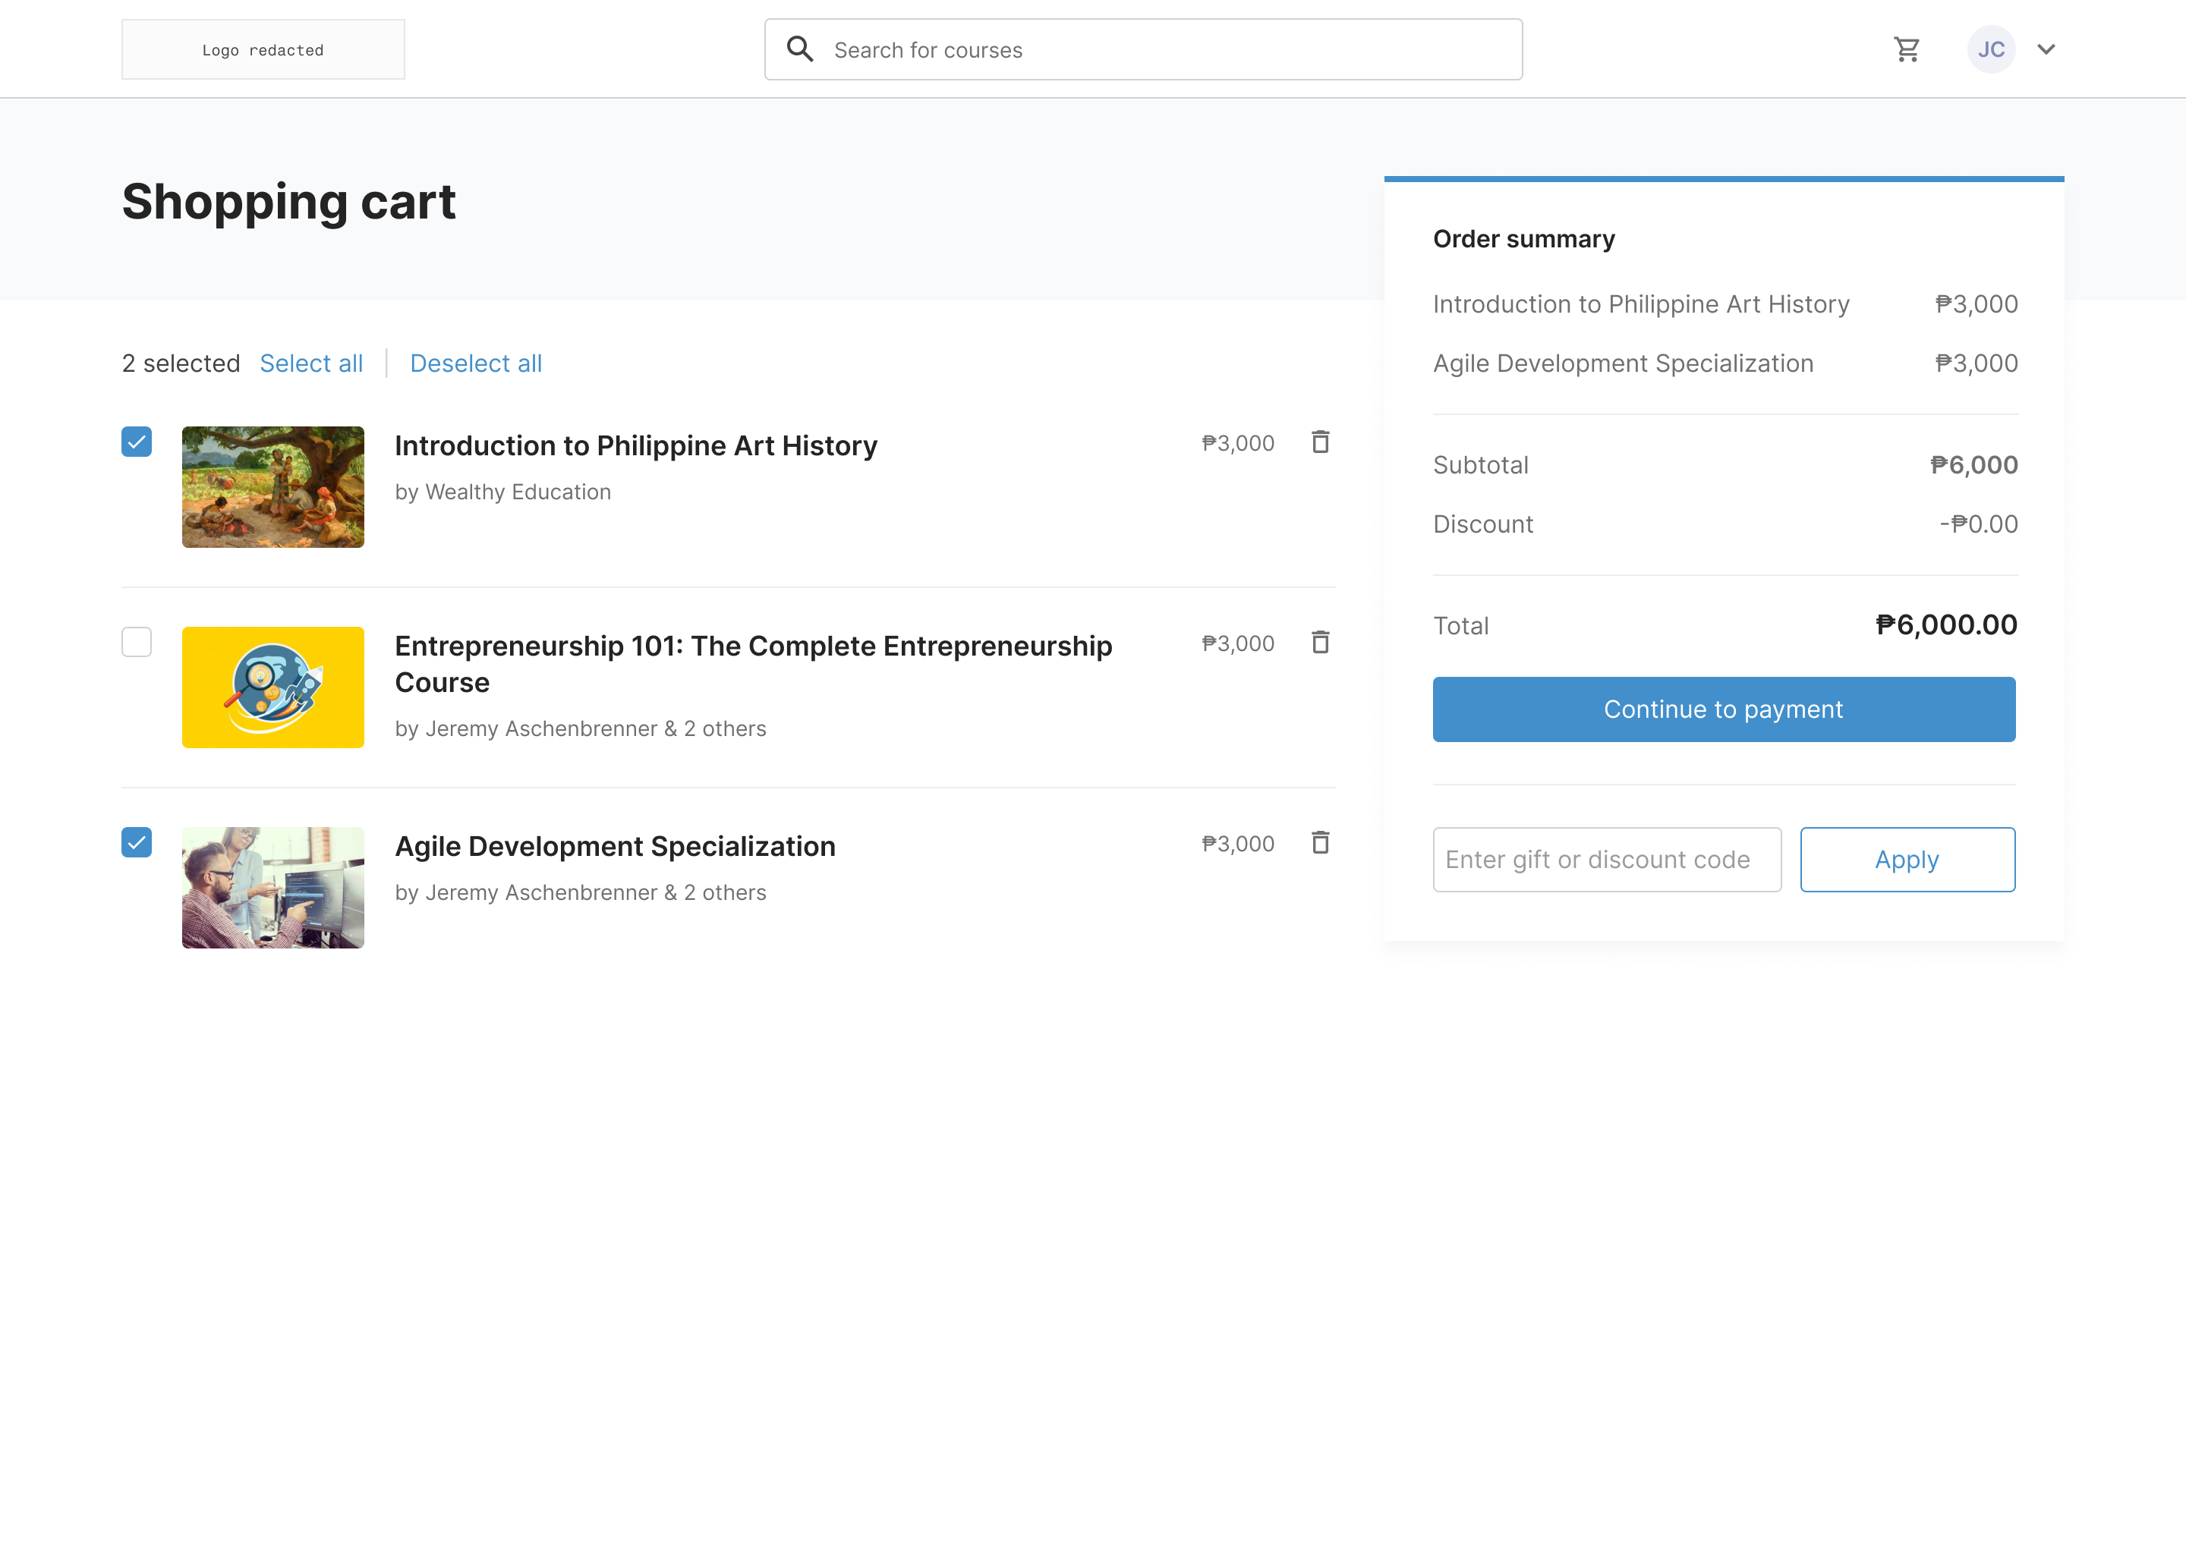
Task: Remove Agile Development Specialization via trash icon
Action: (x=1321, y=843)
